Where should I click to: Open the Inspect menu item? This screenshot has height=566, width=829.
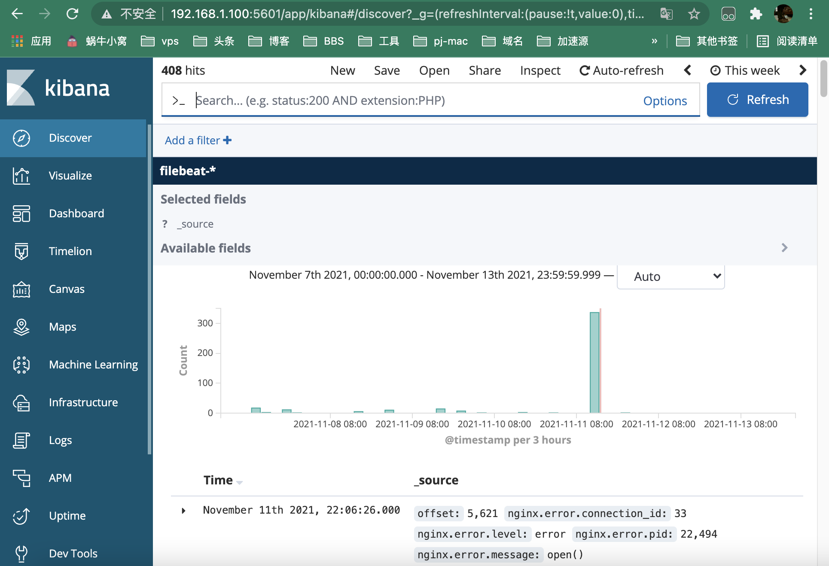(540, 70)
